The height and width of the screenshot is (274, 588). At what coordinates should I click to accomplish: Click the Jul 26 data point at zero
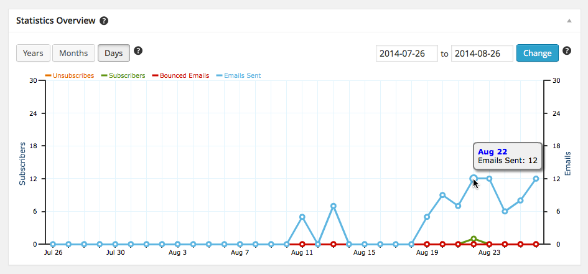pyautogui.click(x=53, y=244)
